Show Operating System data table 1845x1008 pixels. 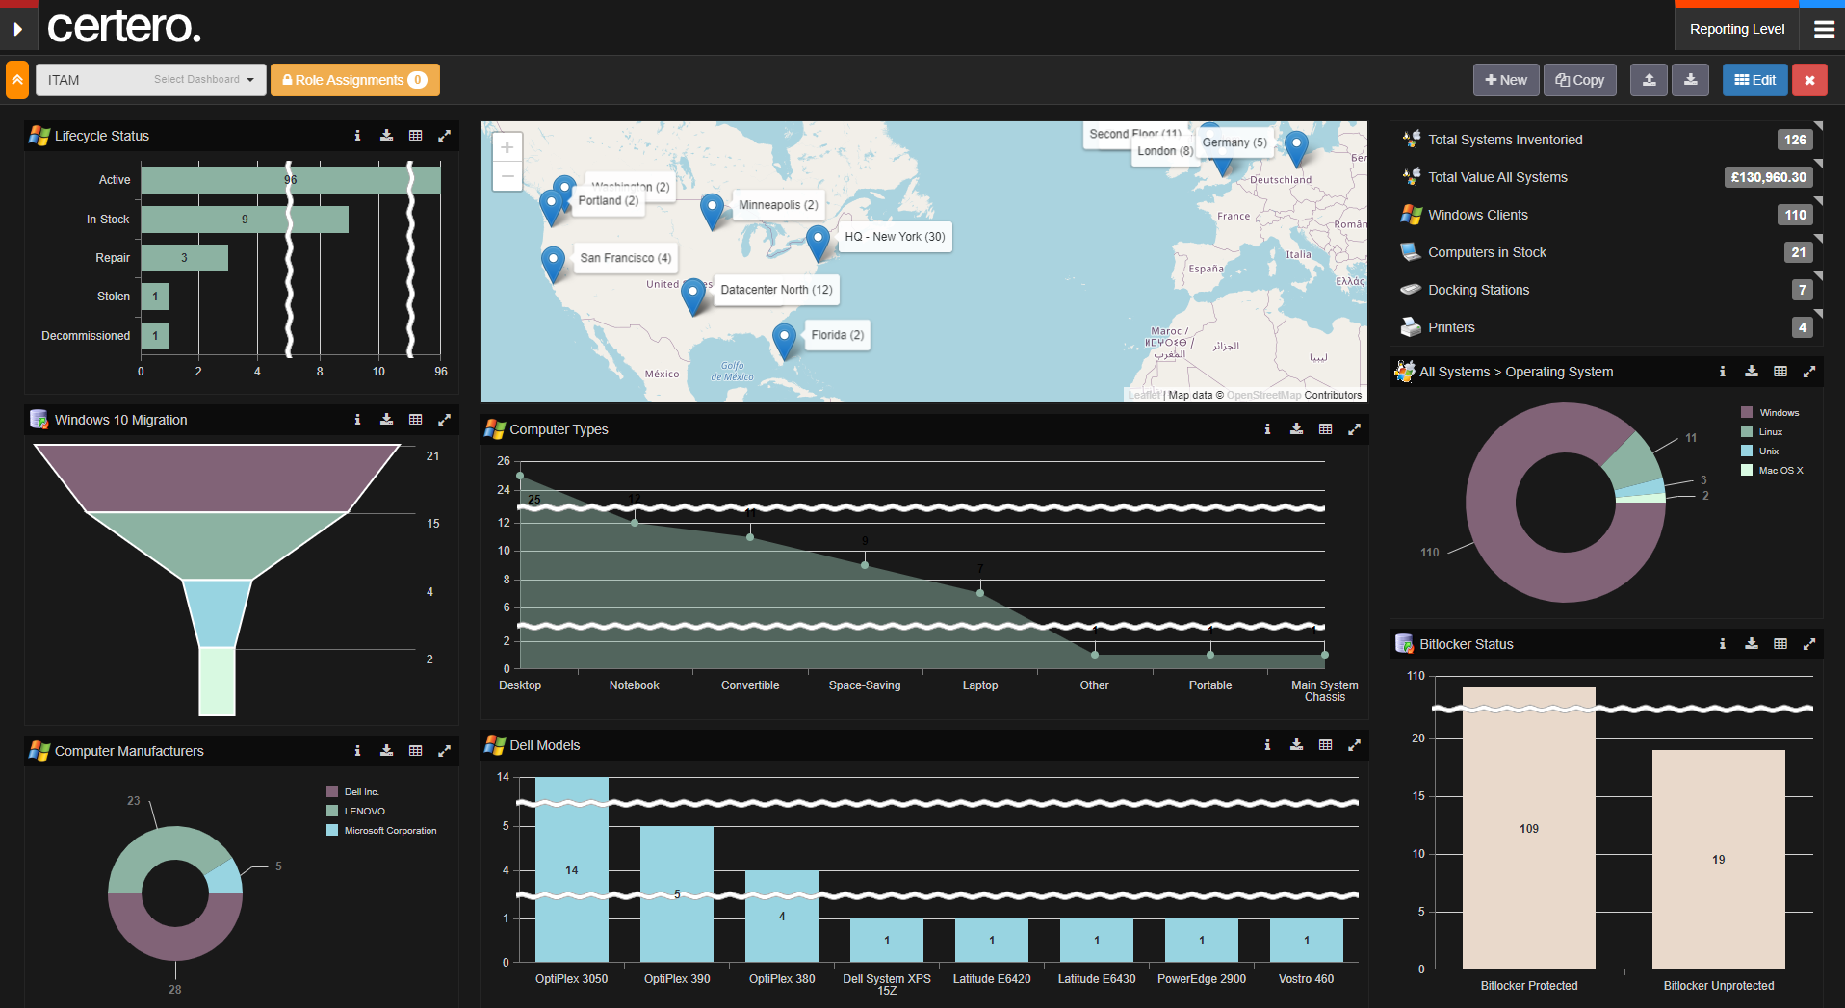[x=1780, y=372]
